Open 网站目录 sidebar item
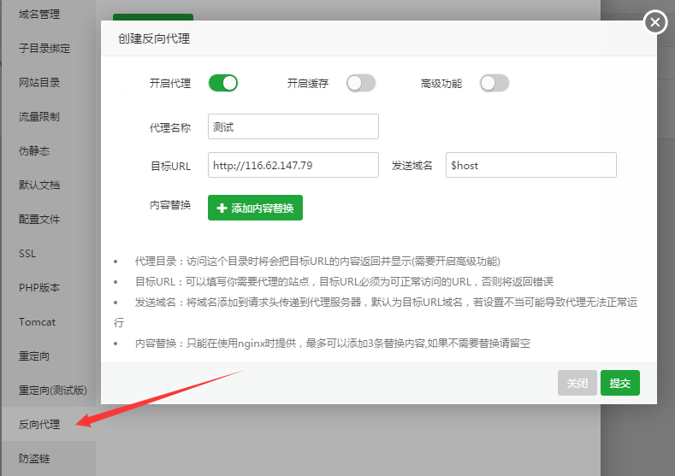The image size is (675, 476). (39, 82)
